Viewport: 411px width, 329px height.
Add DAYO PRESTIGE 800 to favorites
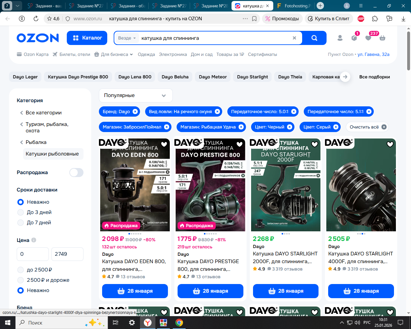[240, 144]
